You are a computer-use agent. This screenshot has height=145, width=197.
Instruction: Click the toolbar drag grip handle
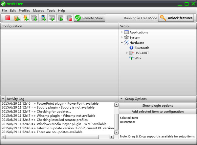(2, 18)
